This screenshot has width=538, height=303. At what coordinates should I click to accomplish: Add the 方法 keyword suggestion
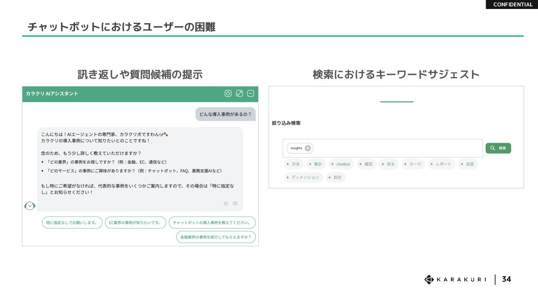(293, 164)
